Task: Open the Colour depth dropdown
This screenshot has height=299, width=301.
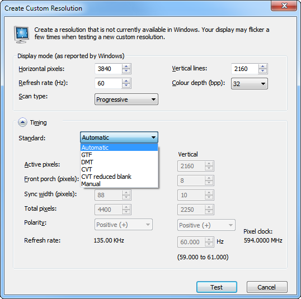Action: point(250,84)
